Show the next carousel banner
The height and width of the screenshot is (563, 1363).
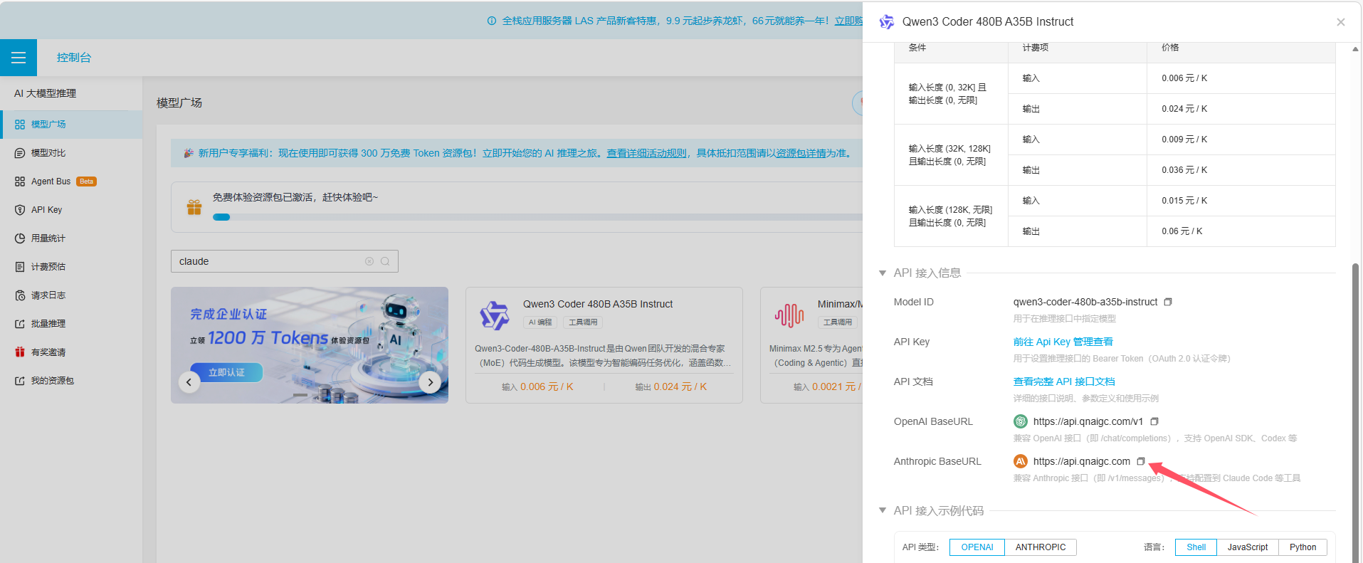tap(430, 382)
